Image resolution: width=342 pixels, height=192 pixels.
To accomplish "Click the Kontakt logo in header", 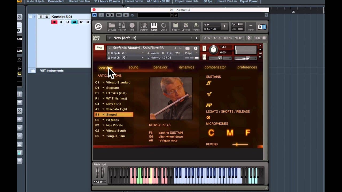I will [98, 27].
